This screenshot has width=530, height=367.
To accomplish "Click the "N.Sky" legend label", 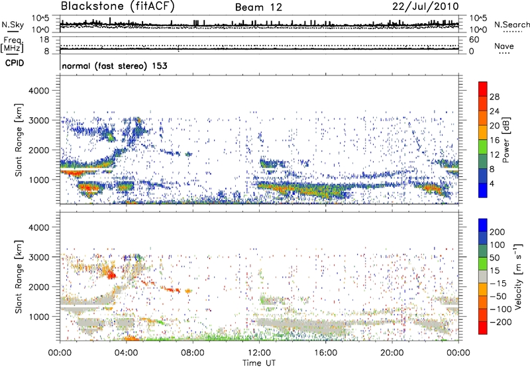I will coord(13,25).
